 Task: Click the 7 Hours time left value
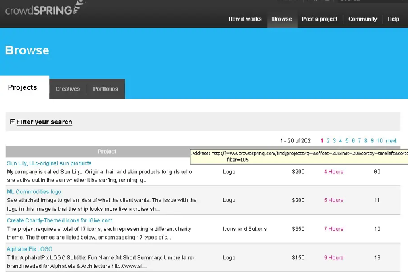[333, 229]
